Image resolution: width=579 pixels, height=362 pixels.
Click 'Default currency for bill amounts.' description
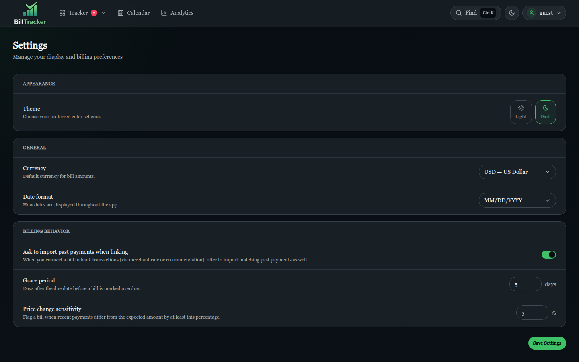(x=59, y=176)
